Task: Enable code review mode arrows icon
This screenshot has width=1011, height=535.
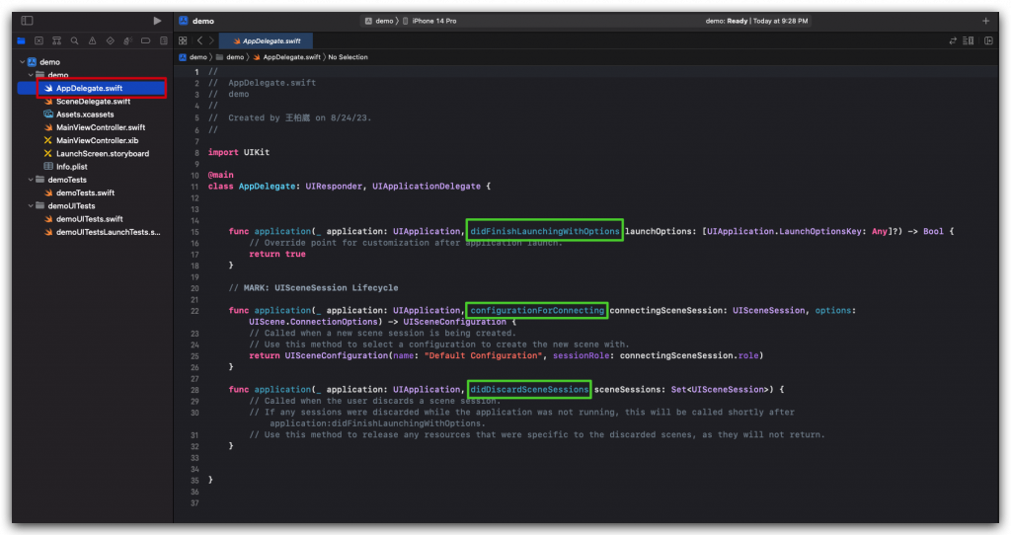Action: coord(953,40)
